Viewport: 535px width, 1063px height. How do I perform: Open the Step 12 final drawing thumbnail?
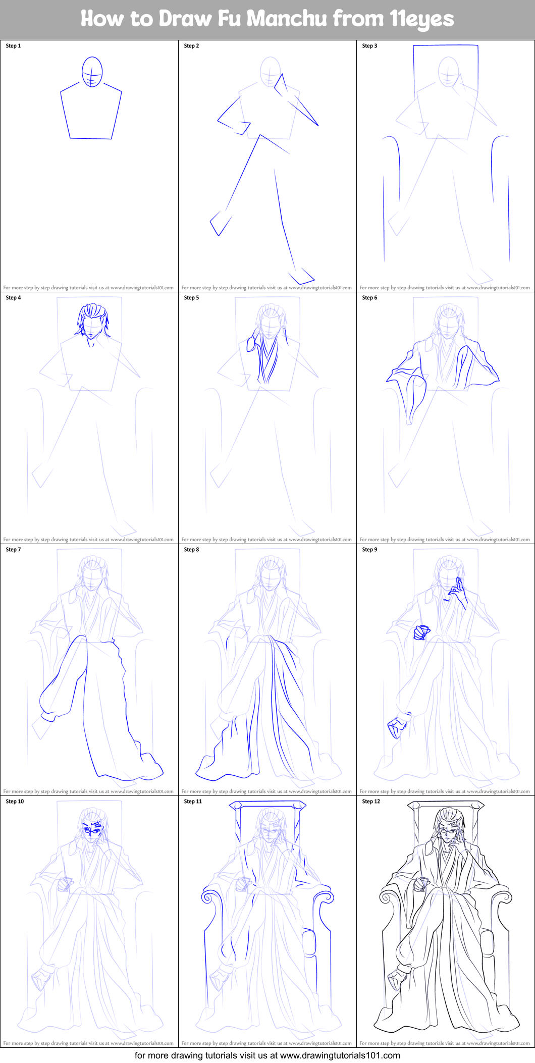(x=446, y=922)
